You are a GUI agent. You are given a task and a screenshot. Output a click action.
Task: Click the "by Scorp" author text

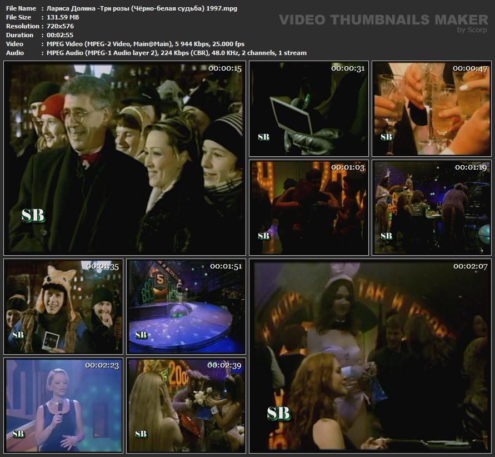pyautogui.click(x=472, y=30)
